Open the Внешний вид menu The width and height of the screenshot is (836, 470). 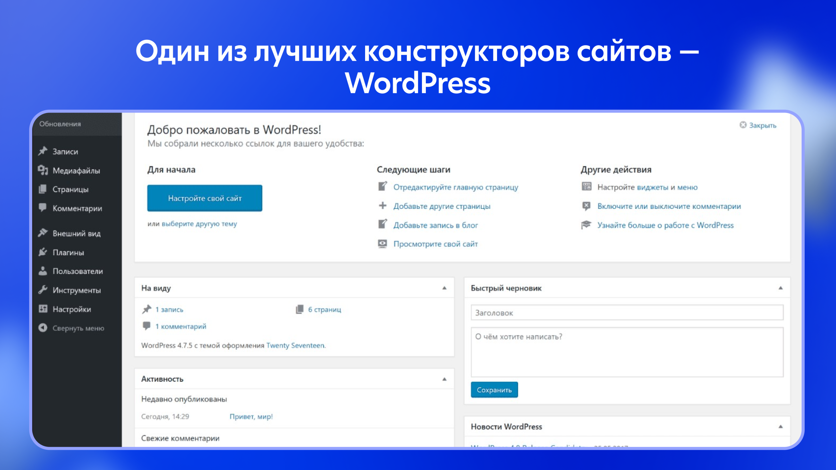click(77, 233)
